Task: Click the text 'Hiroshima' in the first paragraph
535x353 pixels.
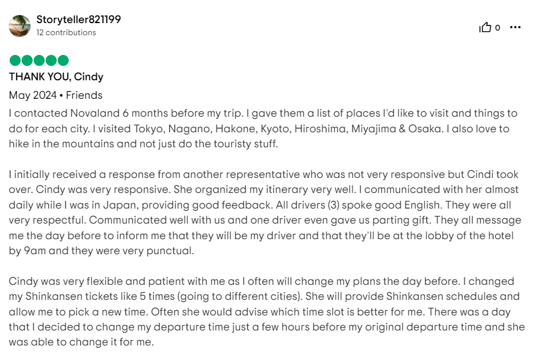Action: pos(321,129)
